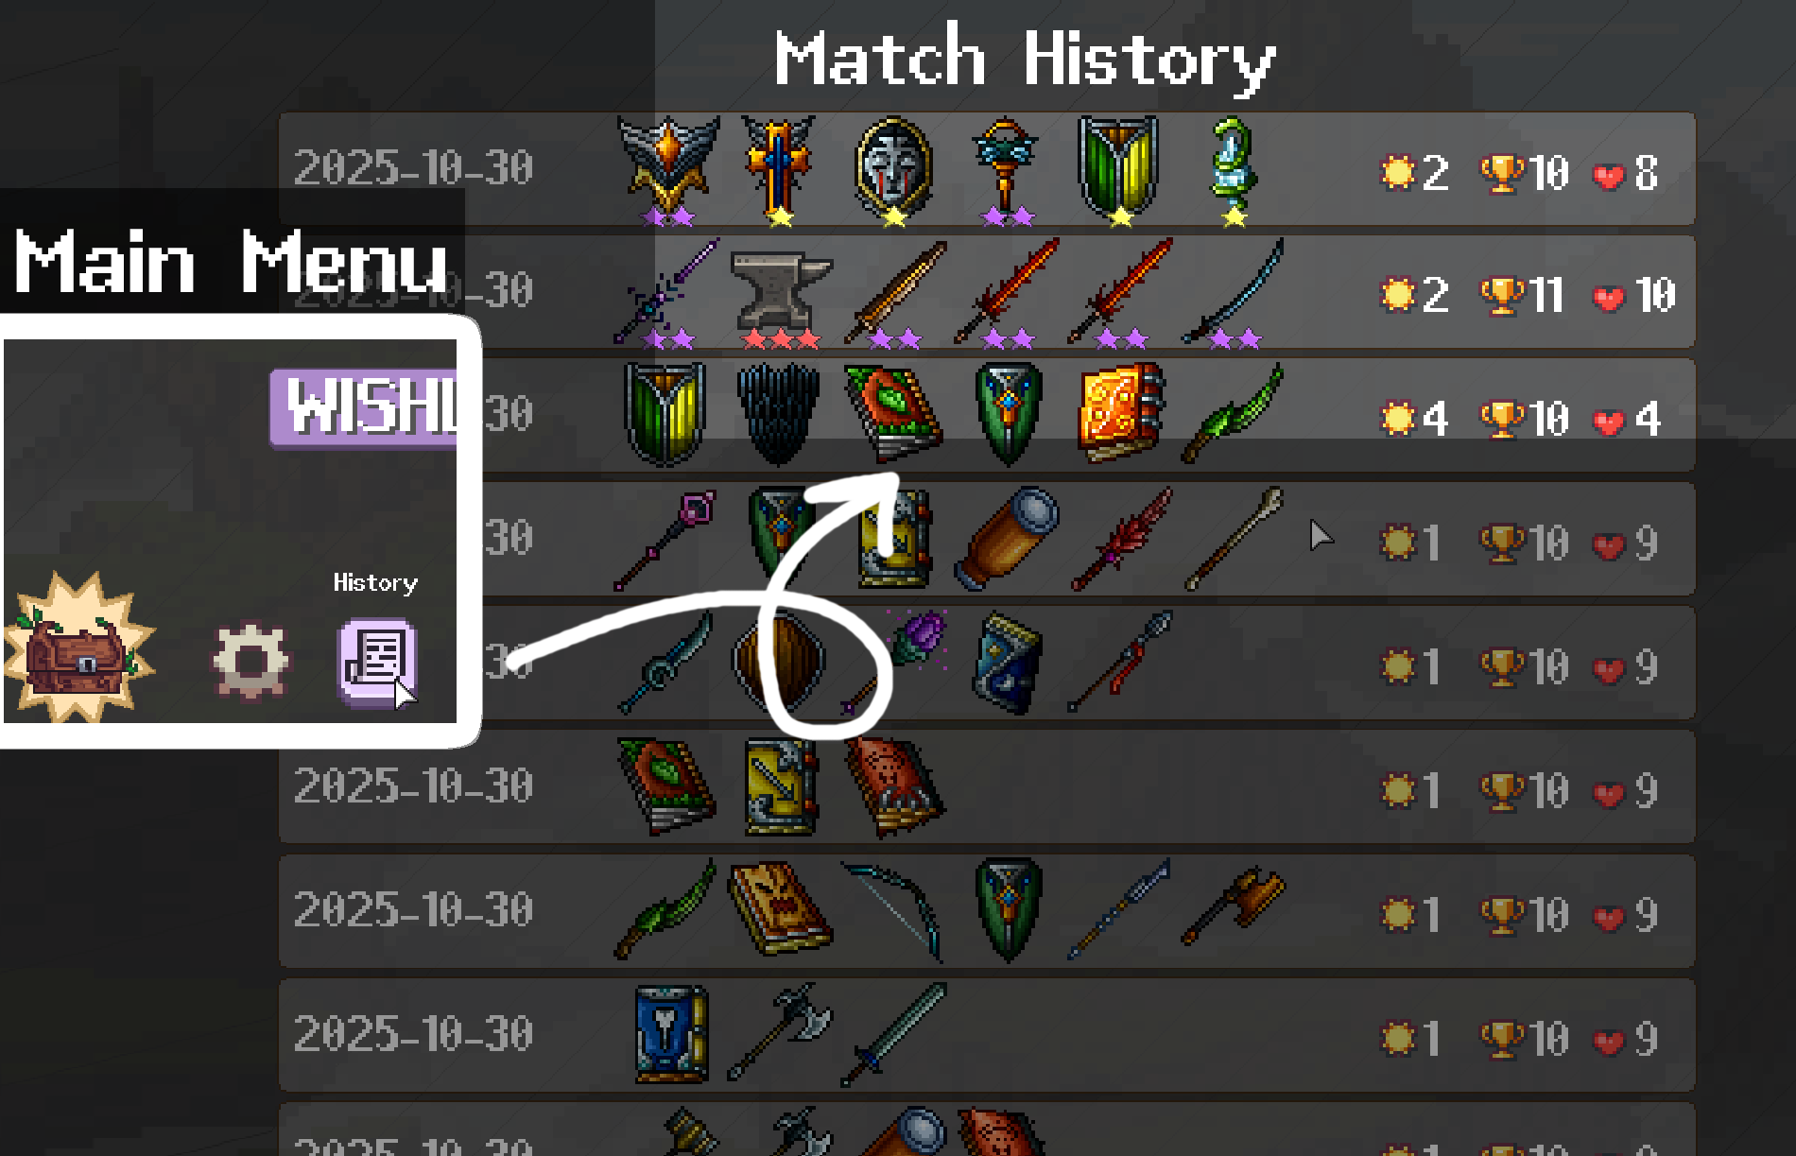Click the wooden bow item in seventh match
Screen dimensions: 1796x1156
coord(893,909)
